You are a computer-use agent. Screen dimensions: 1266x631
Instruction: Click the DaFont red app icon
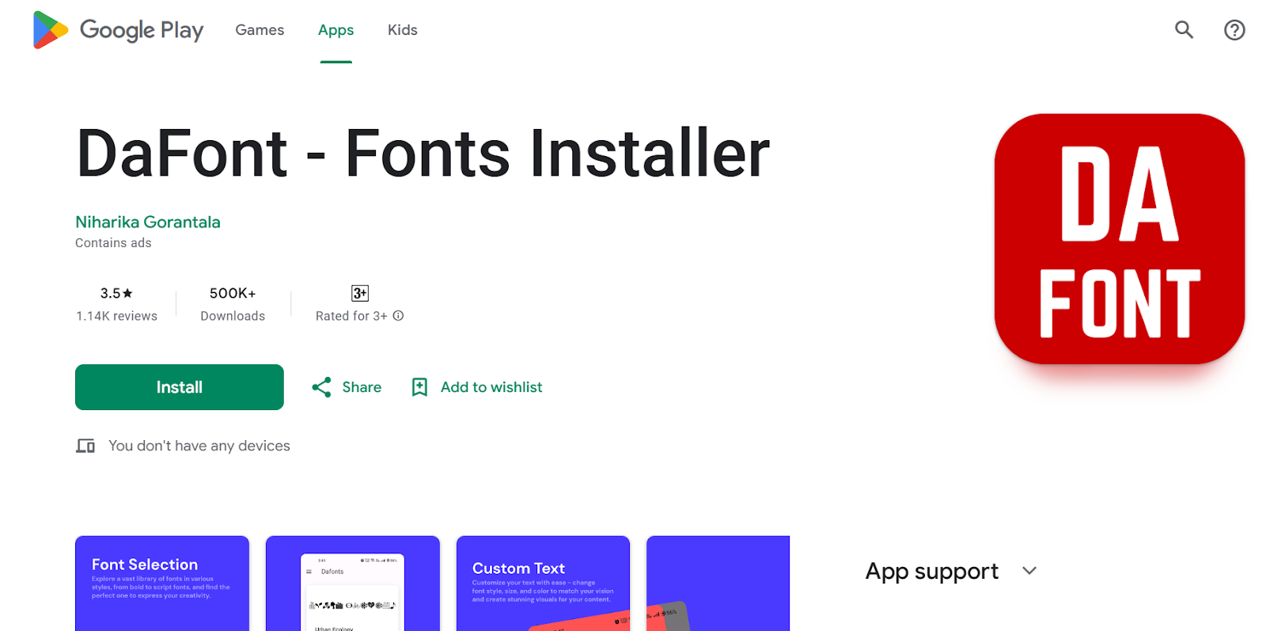(1119, 239)
